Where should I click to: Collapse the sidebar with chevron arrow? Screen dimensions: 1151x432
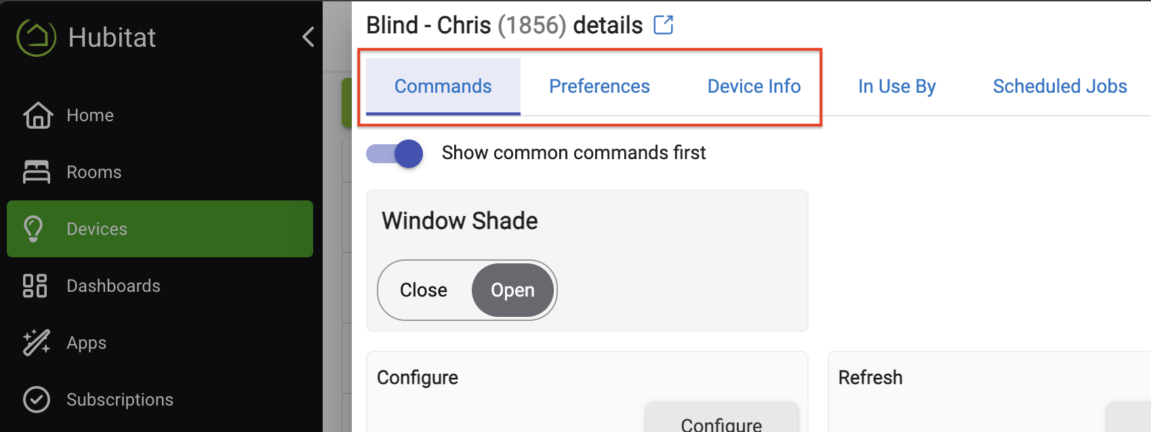tap(308, 37)
